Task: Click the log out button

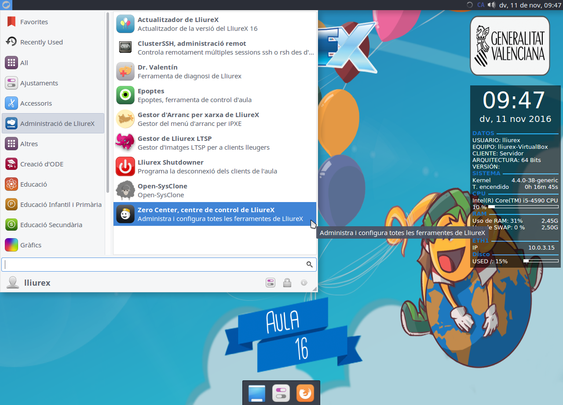Action: point(304,283)
